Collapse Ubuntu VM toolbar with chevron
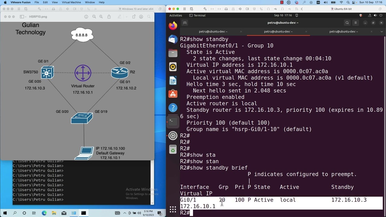Image resolution: width=386 pixels, height=217 pixels. click(x=302, y=9)
